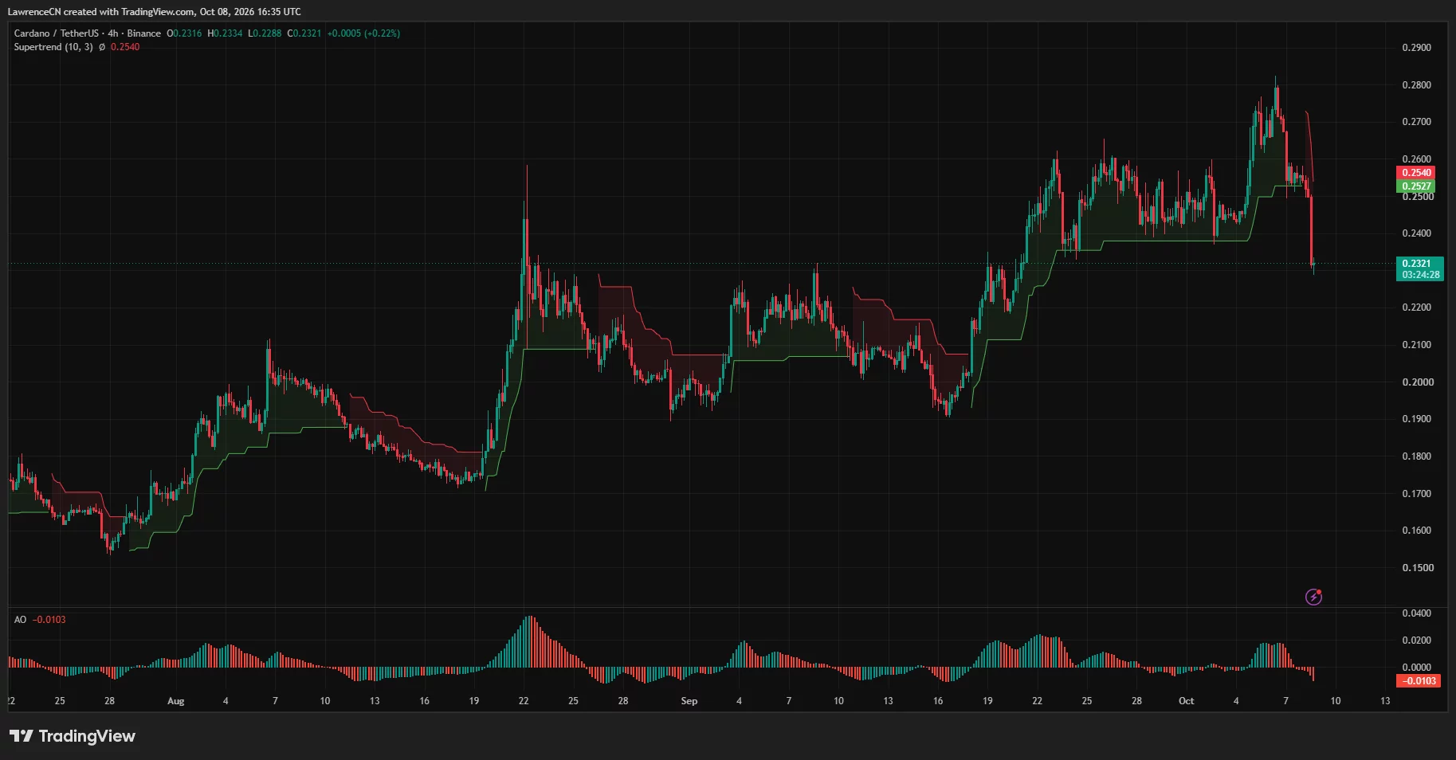The height and width of the screenshot is (760, 1456).
Task: Click the close value C0.2321
Action: pyautogui.click(x=304, y=33)
